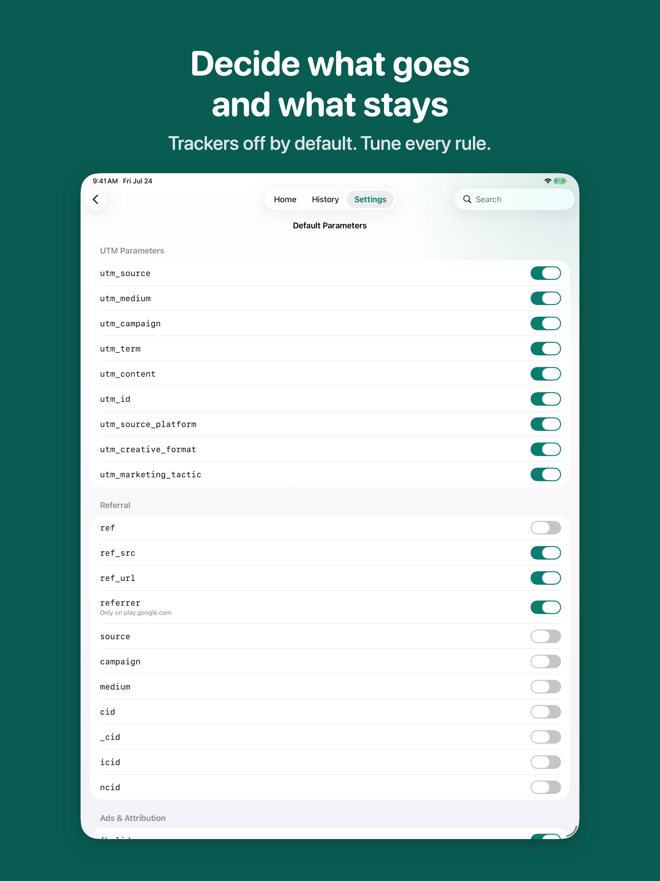Click the ref_src label text
This screenshot has width=660, height=881.
(x=118, y=553)
